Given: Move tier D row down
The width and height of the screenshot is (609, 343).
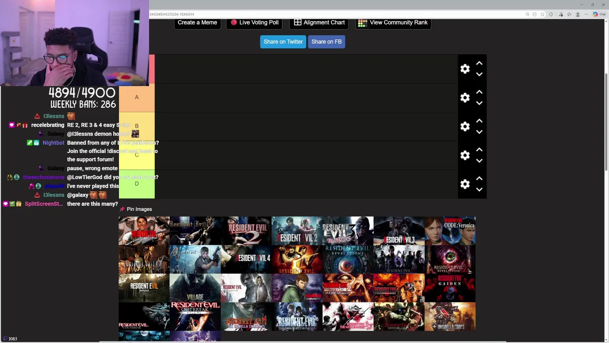Looking at the screenshot, I should tap(479, 189).
